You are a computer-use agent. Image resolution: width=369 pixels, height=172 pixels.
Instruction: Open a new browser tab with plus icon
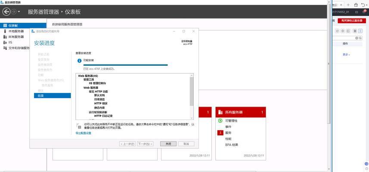pos(348,5)
